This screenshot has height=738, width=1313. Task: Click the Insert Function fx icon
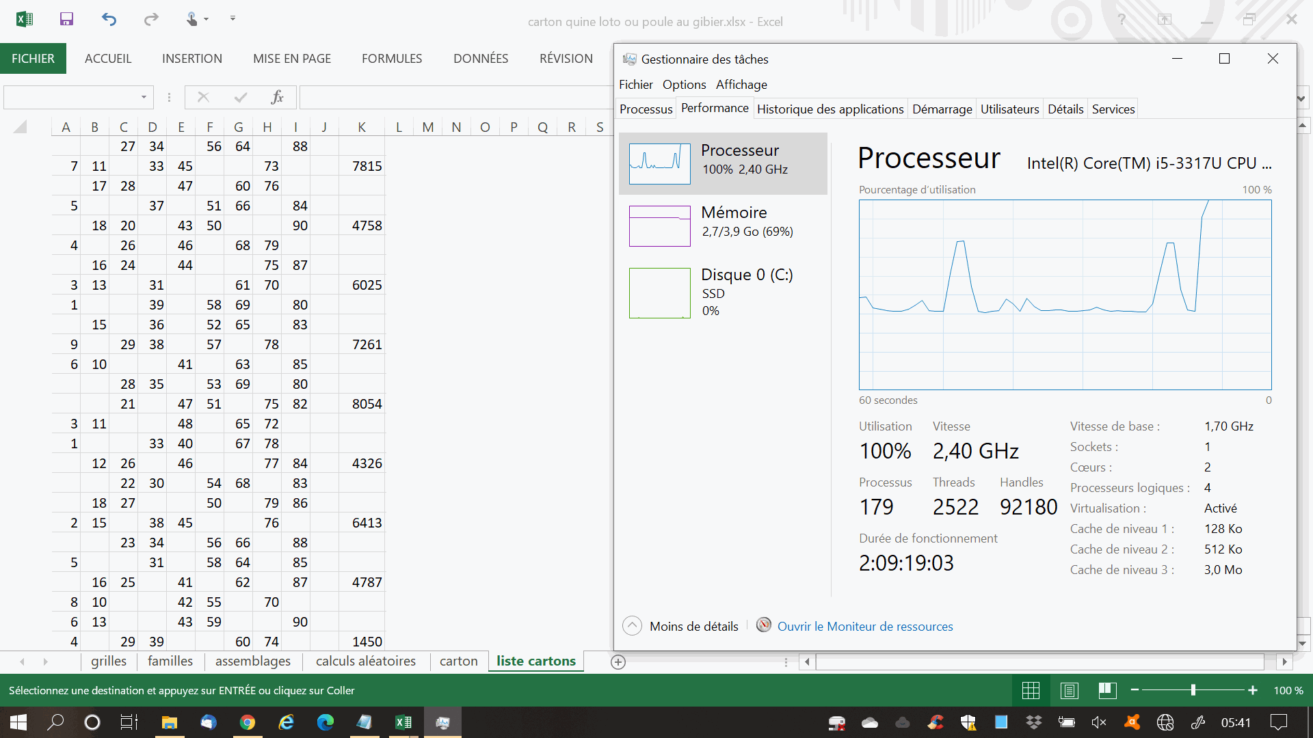[x=277, y=98]
